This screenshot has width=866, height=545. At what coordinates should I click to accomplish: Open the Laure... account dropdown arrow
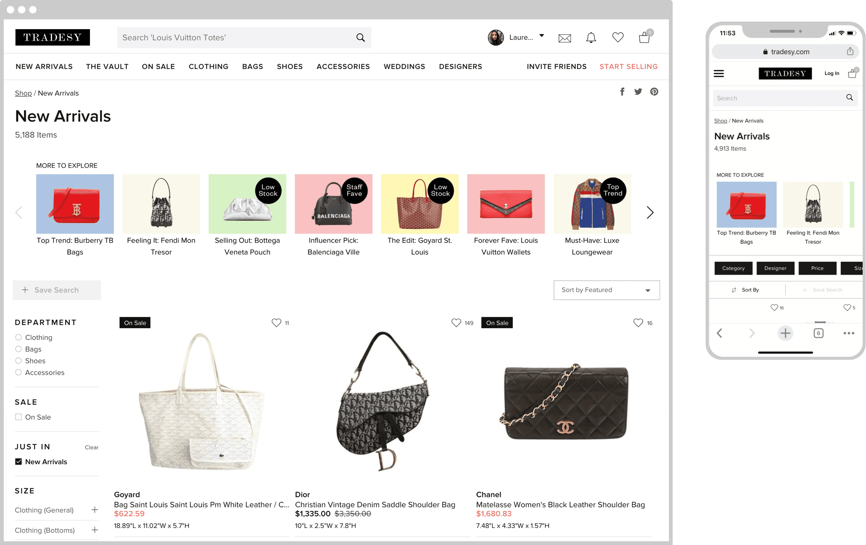pos(542,36)
